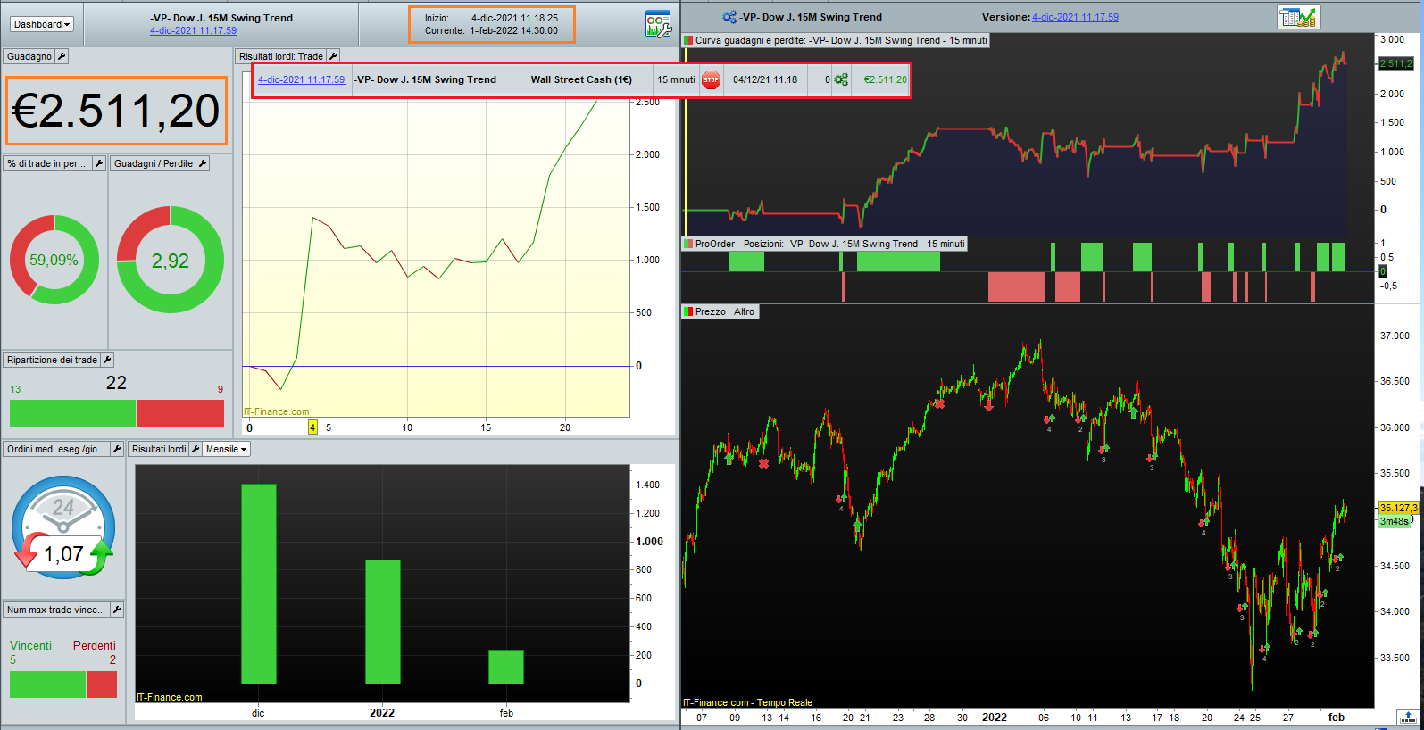Click the average orders per day clock gauge

click(x=63, y=527)
